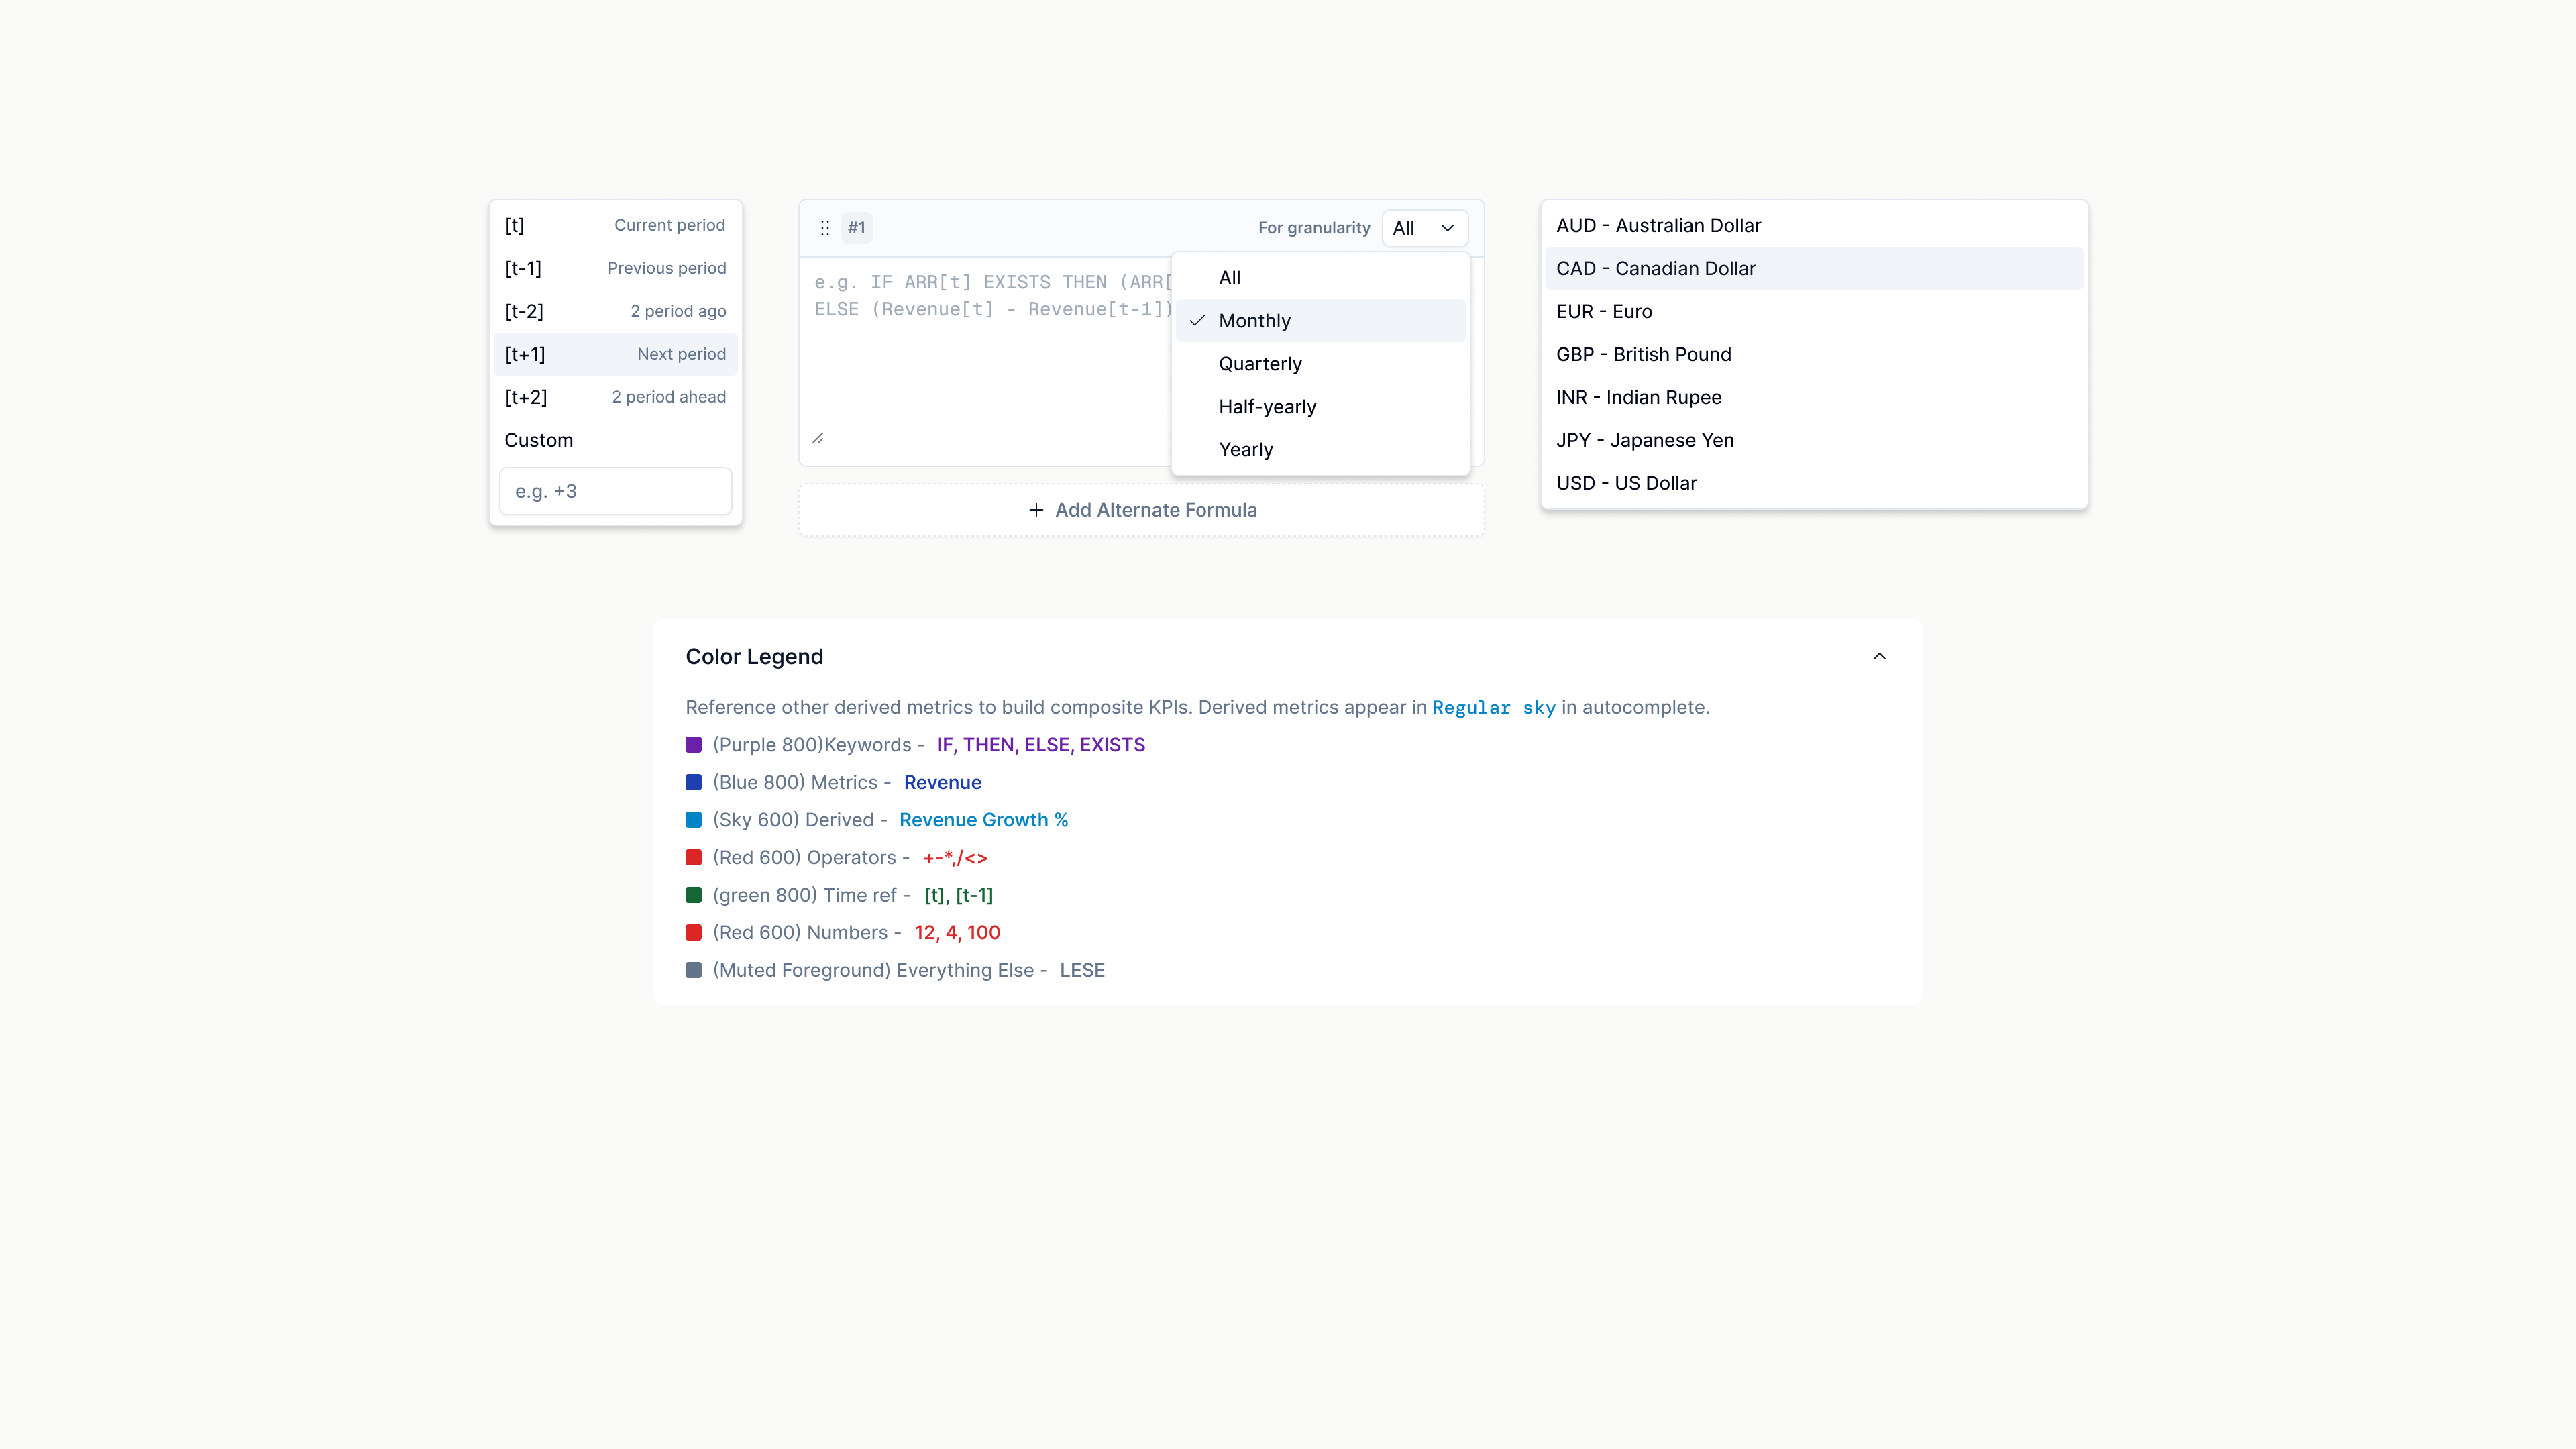This screenshot has height=1449, width=2576.
Task: Click the 'Regular sky' code text
Action: click(x=1494, y=708)
